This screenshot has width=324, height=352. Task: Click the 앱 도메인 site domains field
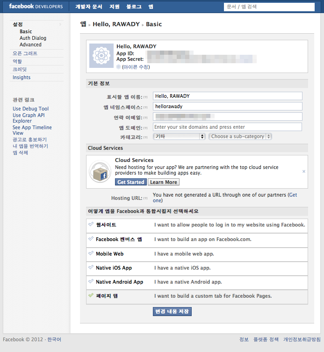pyautogui.click(x=227, y=127)
